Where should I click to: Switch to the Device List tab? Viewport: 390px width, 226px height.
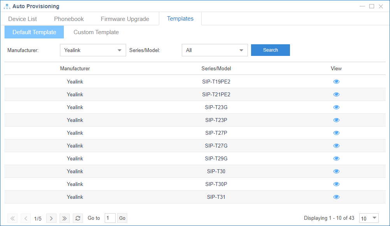click(x=23, y=19)
